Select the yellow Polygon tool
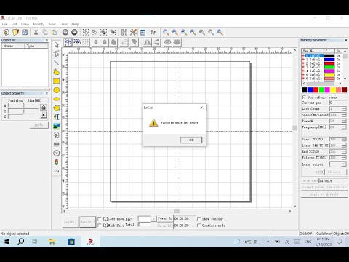The image size is (349, 262). click(x=57, y=108)
